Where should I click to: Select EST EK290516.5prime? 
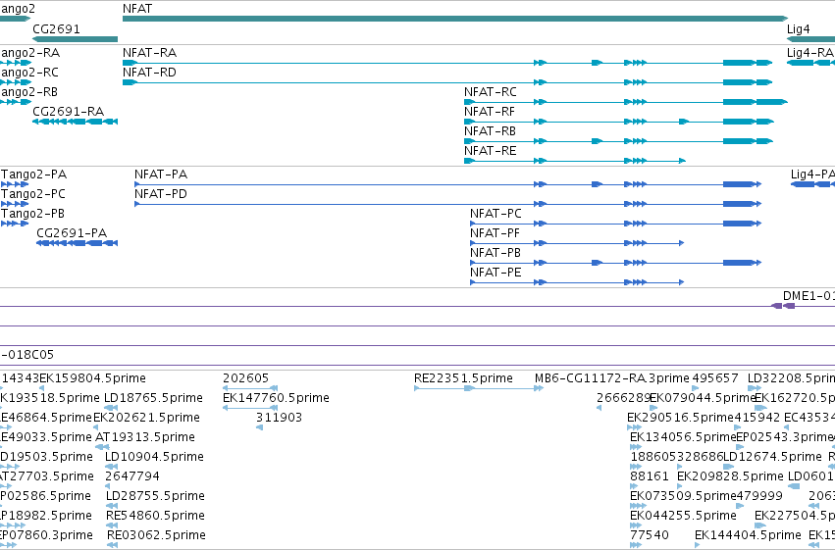coord(681,418)
